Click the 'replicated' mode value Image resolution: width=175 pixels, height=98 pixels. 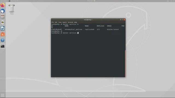click(x=89, y=29)
